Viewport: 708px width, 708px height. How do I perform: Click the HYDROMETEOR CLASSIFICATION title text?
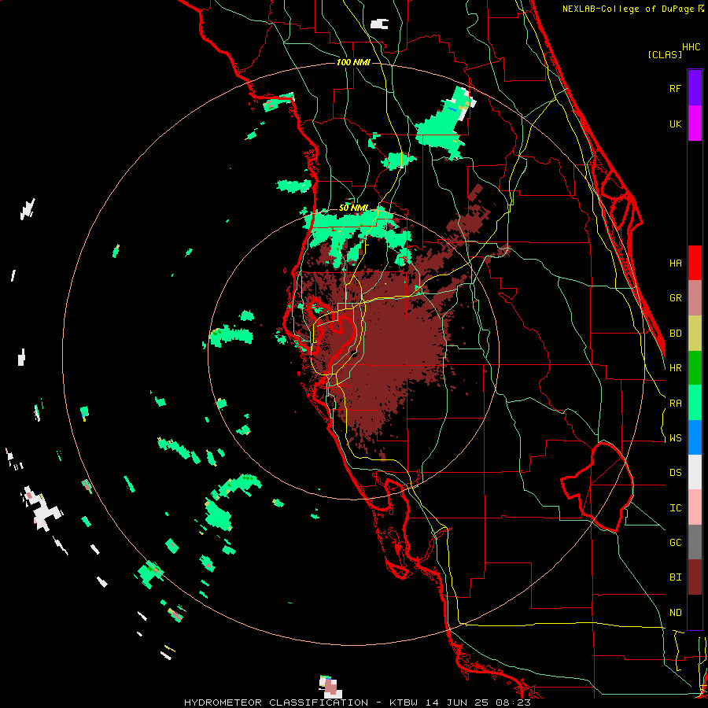tap(276, 702)
